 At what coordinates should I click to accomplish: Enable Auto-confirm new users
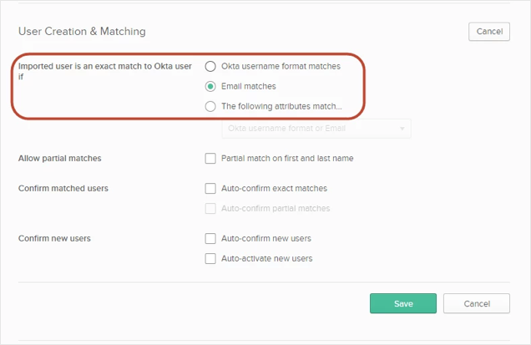(210, 238)
